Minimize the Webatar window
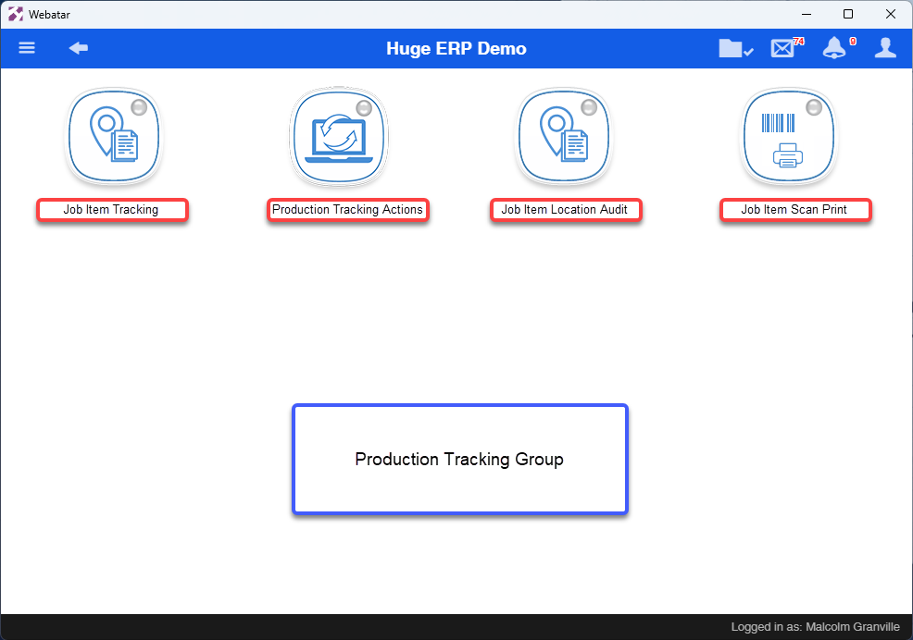This screenshot has width=913, height=640. click(x=807, y=14)
